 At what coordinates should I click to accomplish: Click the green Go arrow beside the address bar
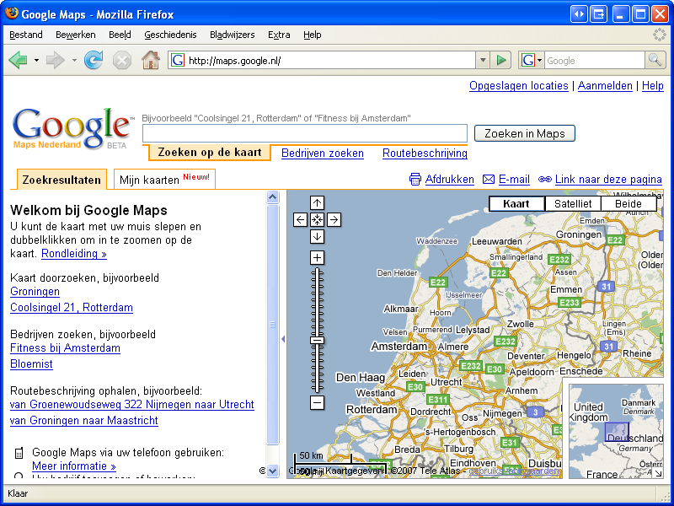coord(500,60)
